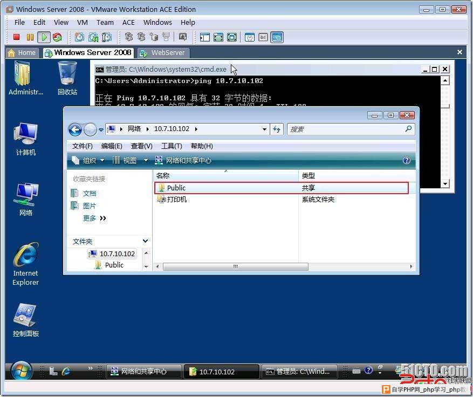
Task: Open Explorer 文件(F) menu
Action: click(83, 146)
